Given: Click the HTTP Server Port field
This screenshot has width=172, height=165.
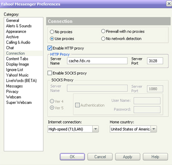Looking at the screenshot, I should (155, 61).
